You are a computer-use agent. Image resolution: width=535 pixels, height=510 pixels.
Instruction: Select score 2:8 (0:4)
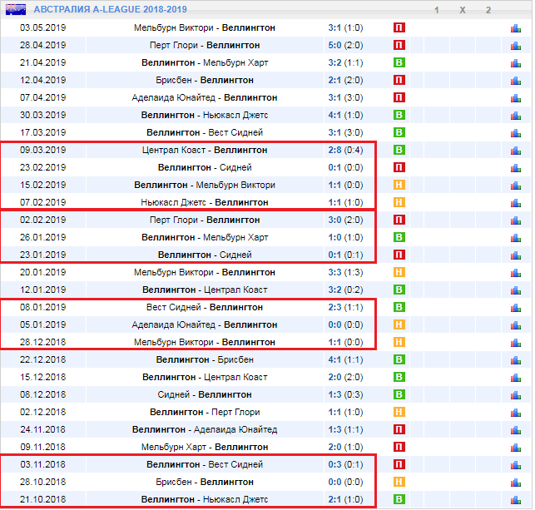click(345, 150)
